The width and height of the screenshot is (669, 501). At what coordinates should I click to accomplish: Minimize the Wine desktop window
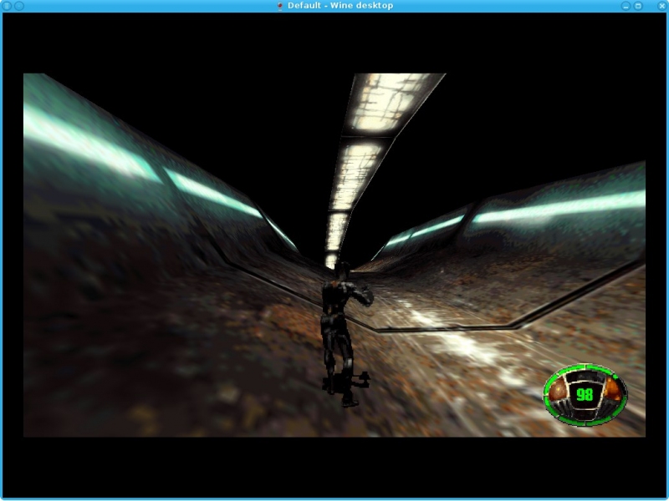[x=626, y=6]
